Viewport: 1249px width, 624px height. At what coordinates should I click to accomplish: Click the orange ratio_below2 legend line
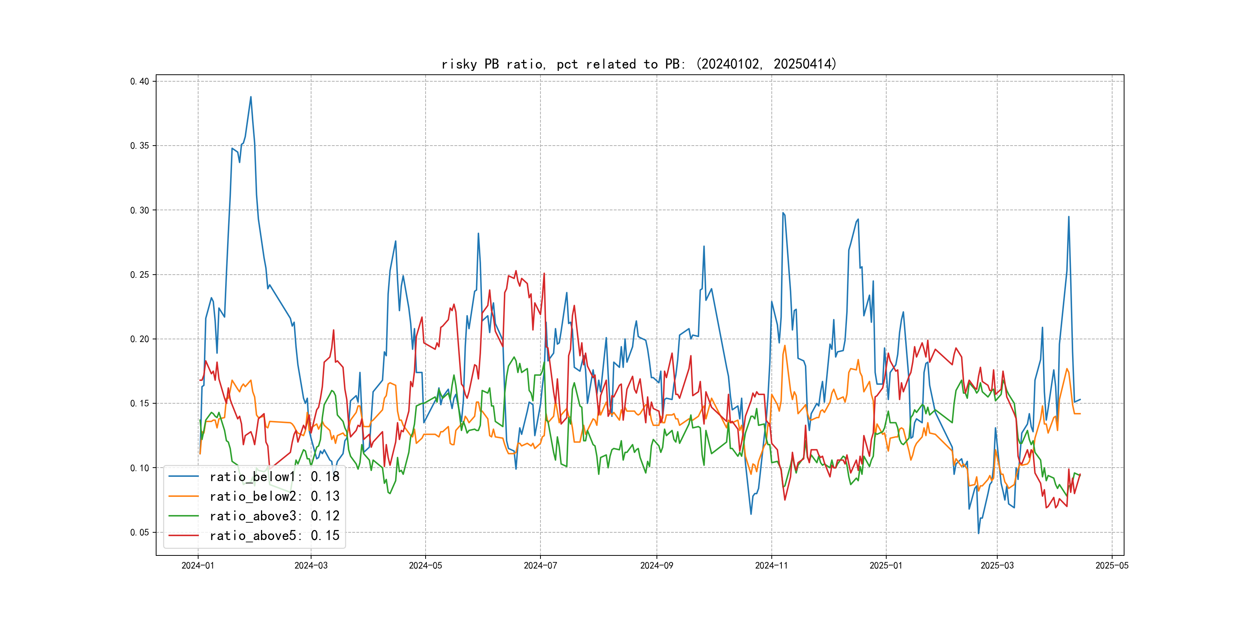coord(183,496)
